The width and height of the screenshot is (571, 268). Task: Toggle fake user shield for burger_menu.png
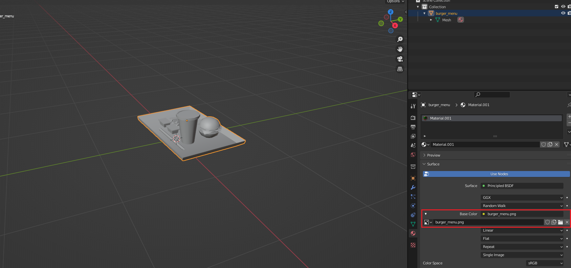[x=547, y=222]
